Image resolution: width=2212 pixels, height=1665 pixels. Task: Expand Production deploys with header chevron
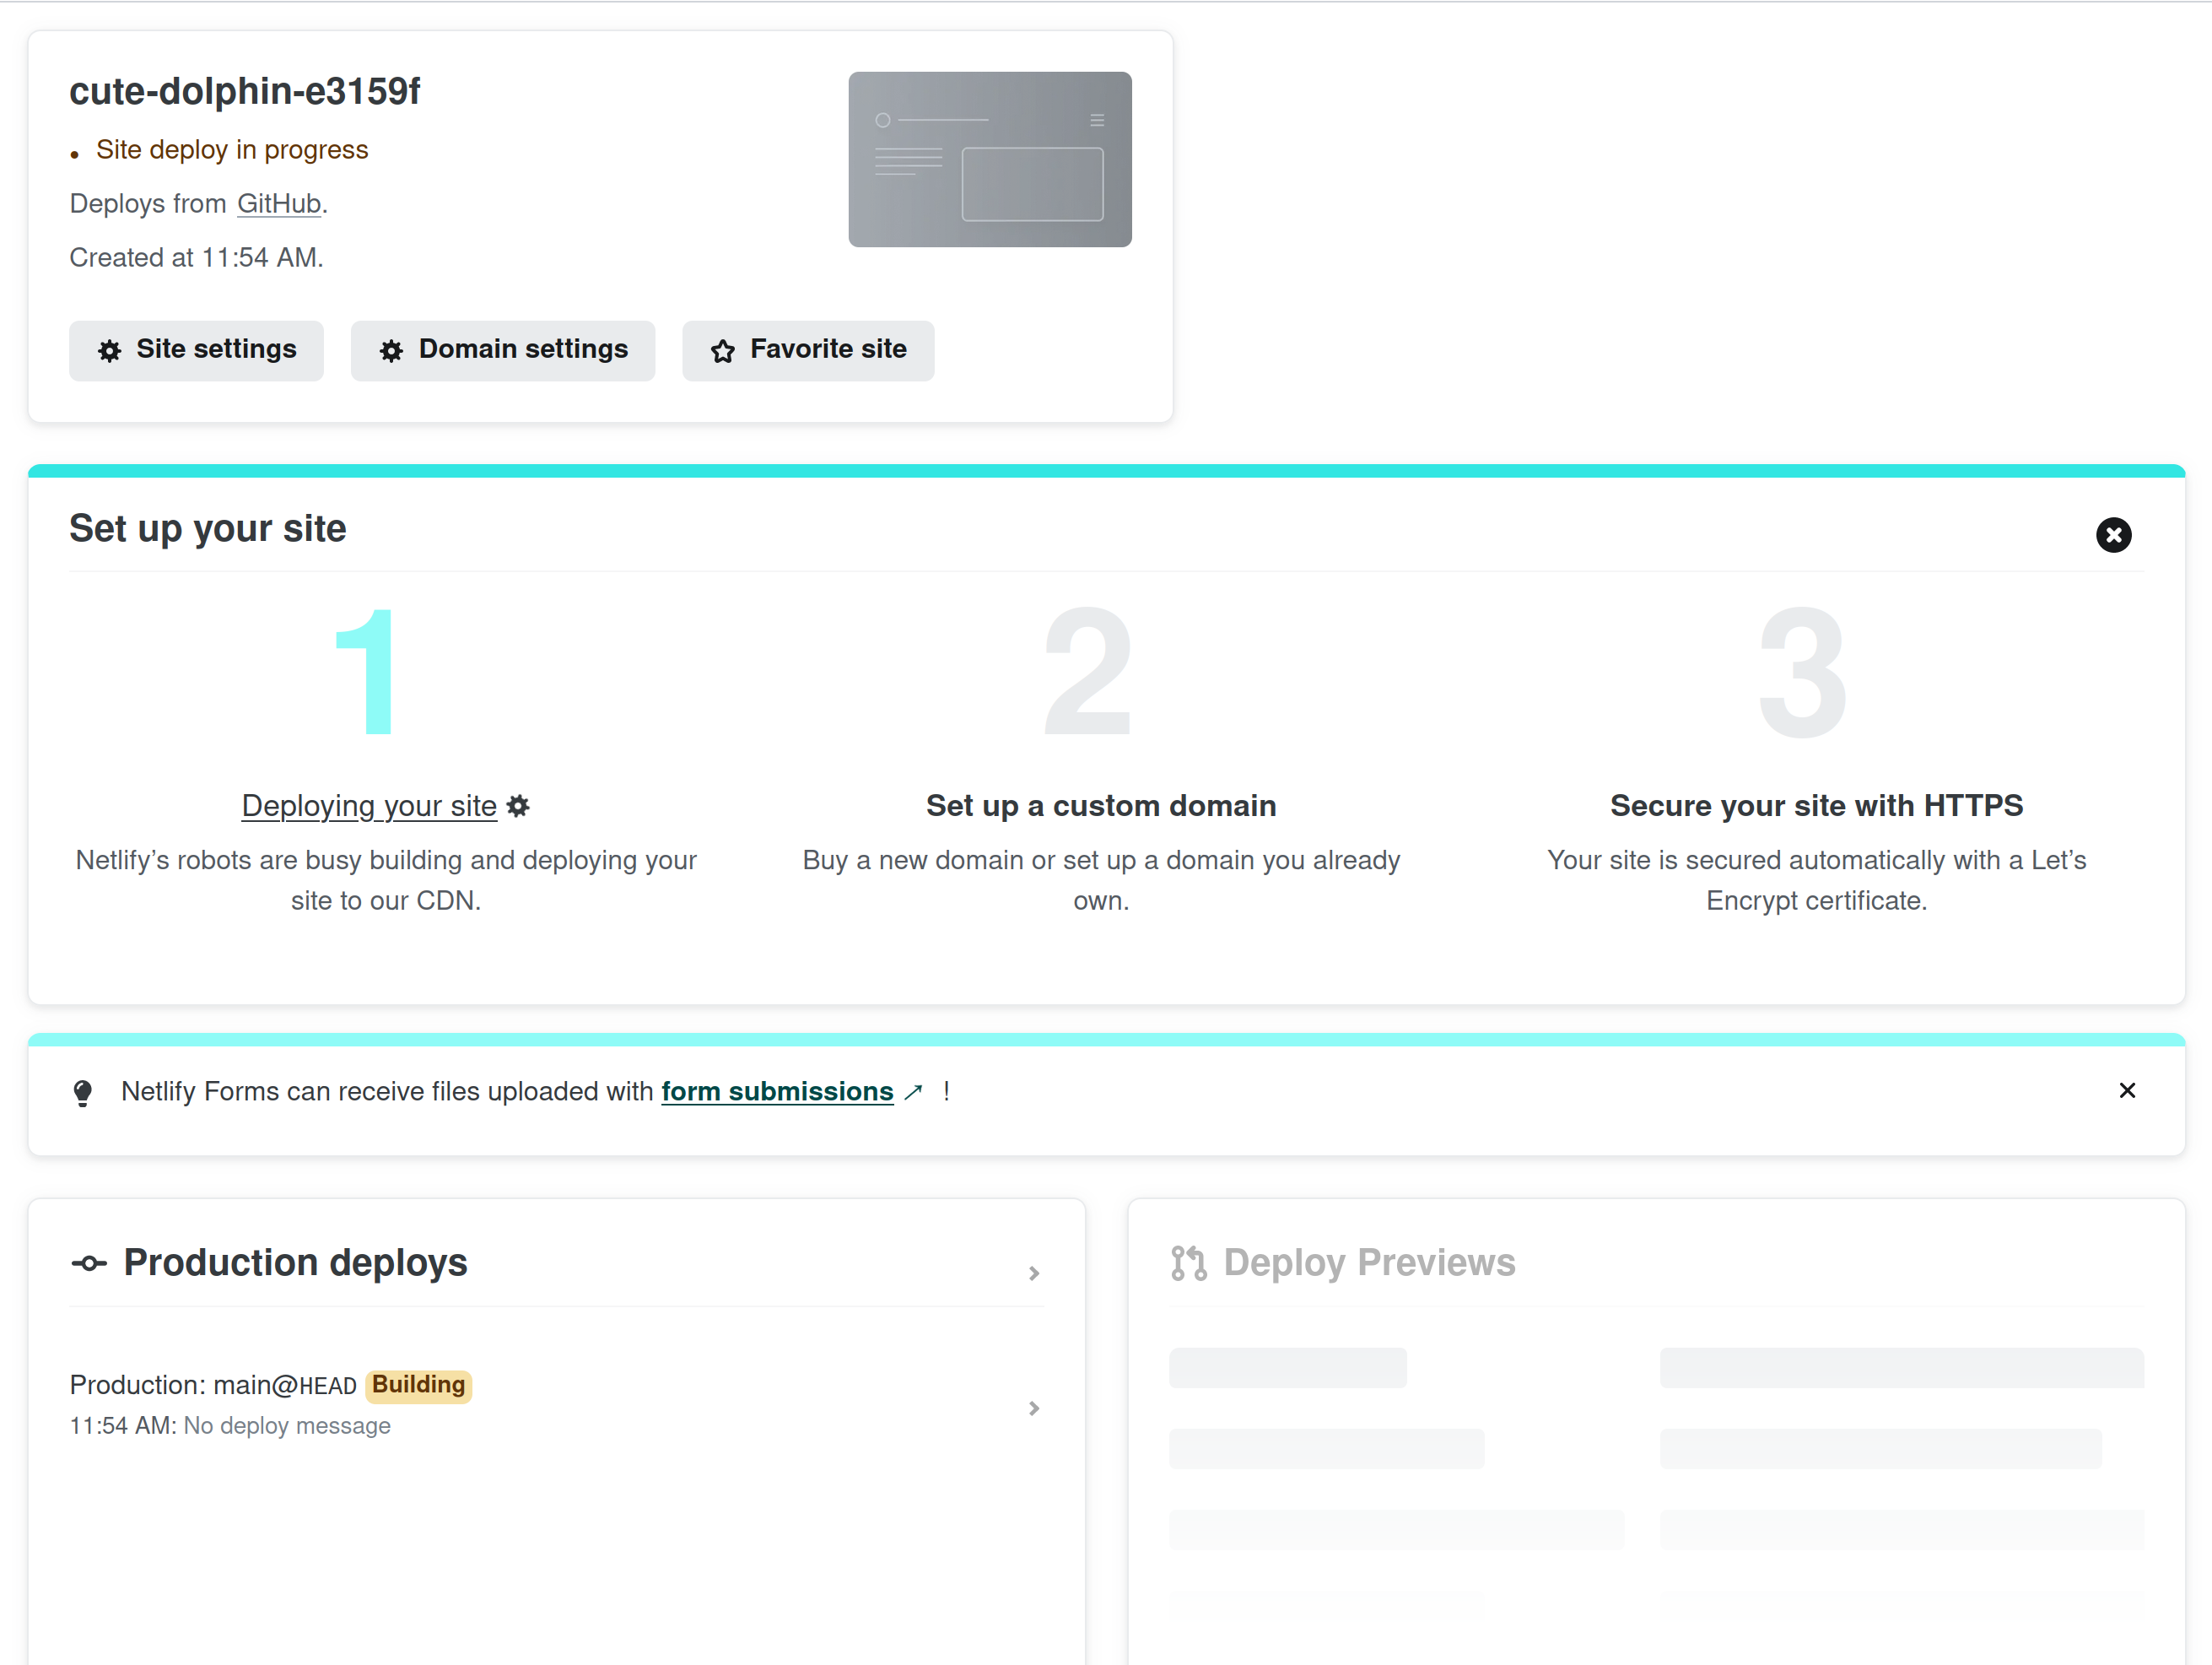tap(1034, 1273)
